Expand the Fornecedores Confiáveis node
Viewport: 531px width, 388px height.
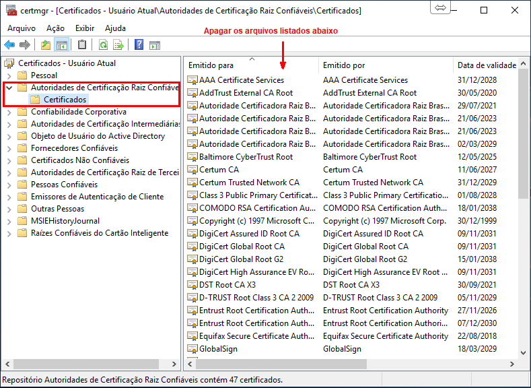[x=9, y=148]
